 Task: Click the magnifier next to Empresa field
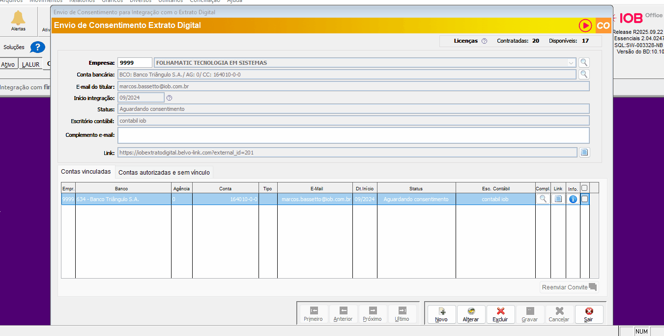583,62
